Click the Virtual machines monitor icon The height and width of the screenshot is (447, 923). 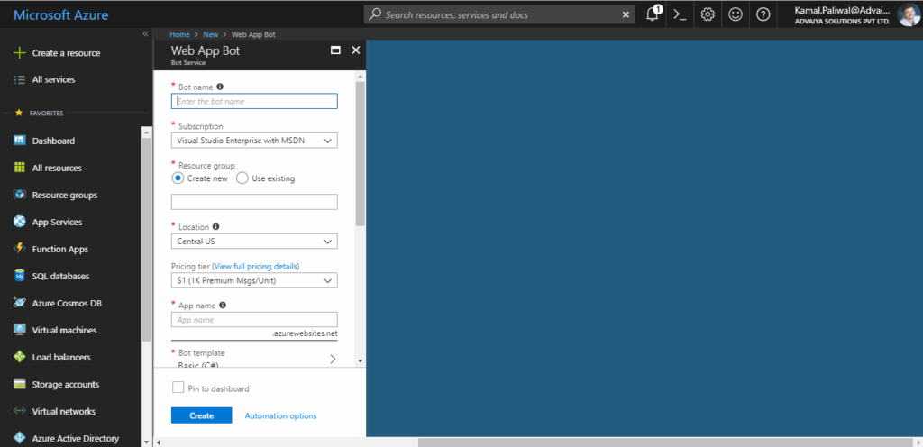click(20, 330)
